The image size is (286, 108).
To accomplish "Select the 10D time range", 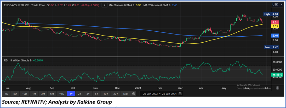I will [24, 94].
